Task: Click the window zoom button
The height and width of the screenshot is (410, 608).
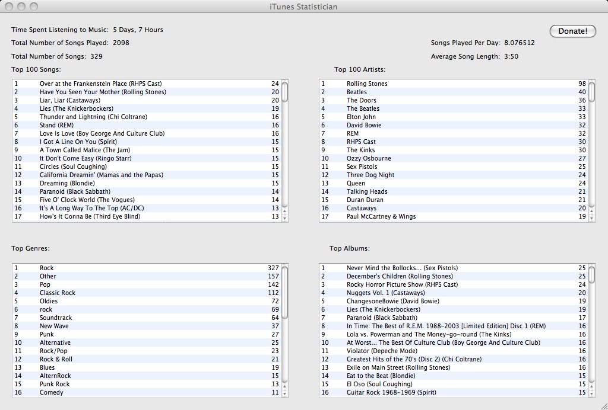Action: (x=34, y=7)
